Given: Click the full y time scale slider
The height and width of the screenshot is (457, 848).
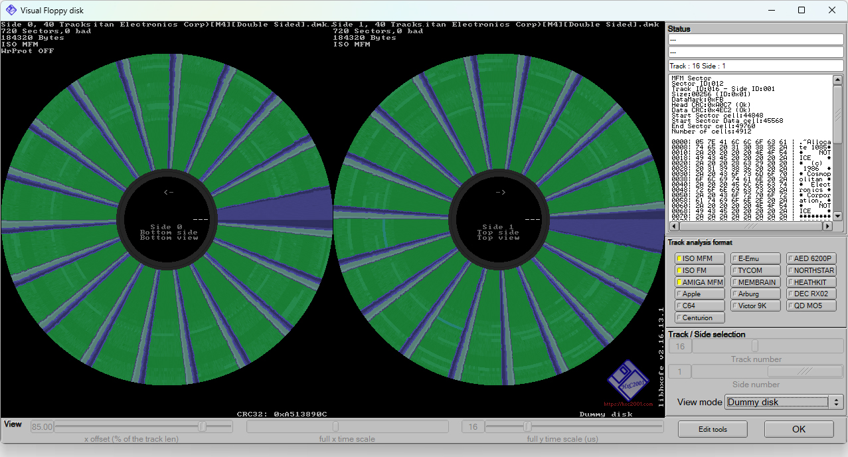Looking at the screenshot, I should [x=528, y=426].
